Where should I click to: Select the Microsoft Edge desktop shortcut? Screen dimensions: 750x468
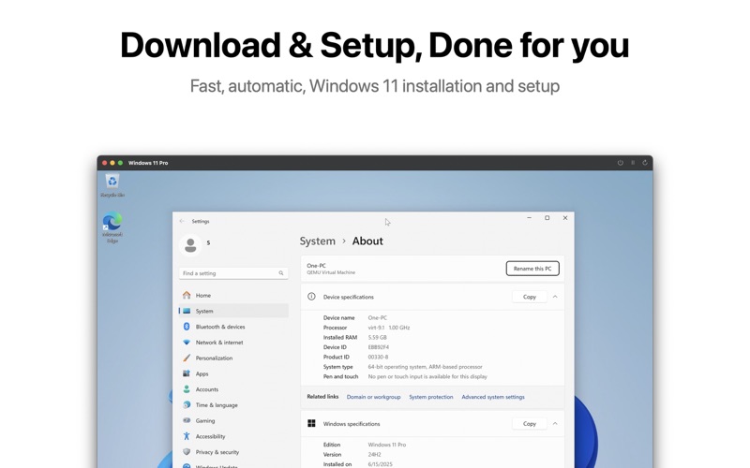click(112, 227)
